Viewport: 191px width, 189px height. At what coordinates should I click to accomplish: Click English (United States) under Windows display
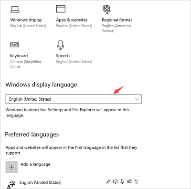[x=28, y=26]
